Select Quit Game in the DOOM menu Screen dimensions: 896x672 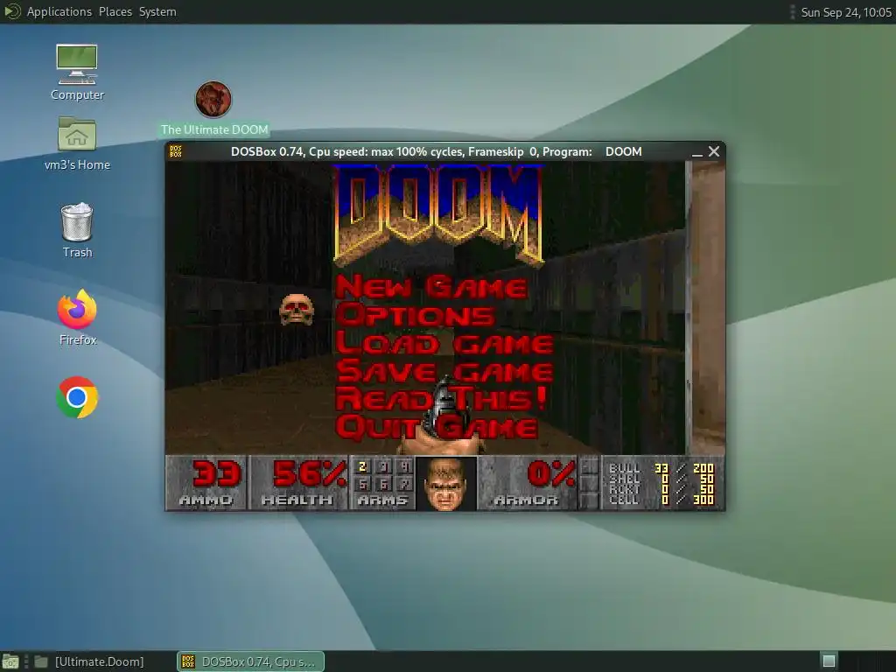click(x=437, y=427)
